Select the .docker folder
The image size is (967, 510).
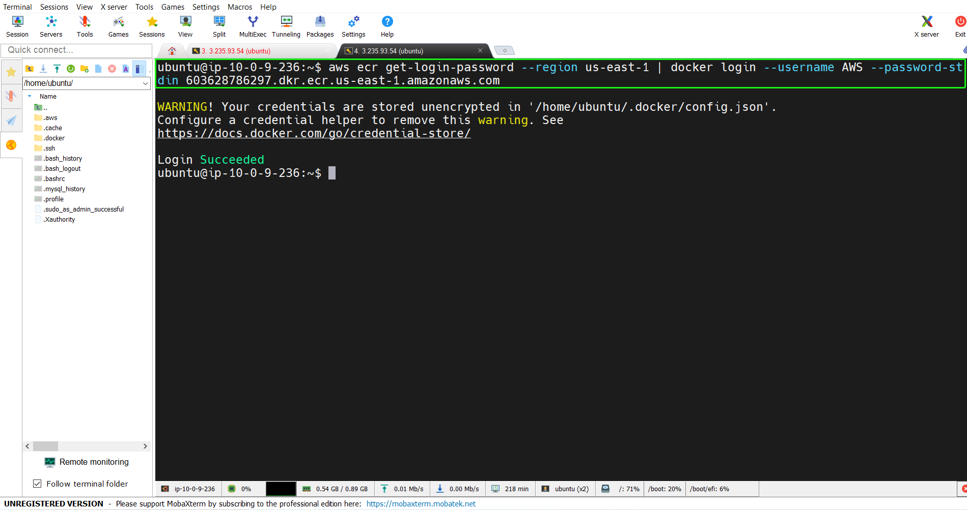tap(49, 138)
